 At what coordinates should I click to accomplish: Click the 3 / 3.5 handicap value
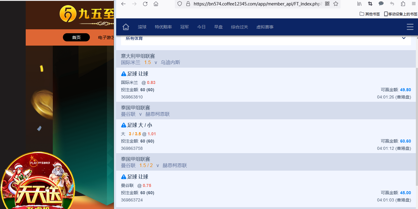click(135, 134)
